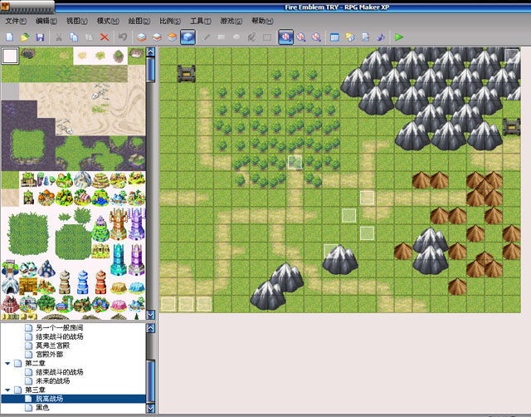Screen dimensions: 531x417
Task: Click the event square inside the forest
Action: click(x=295, y=162)
